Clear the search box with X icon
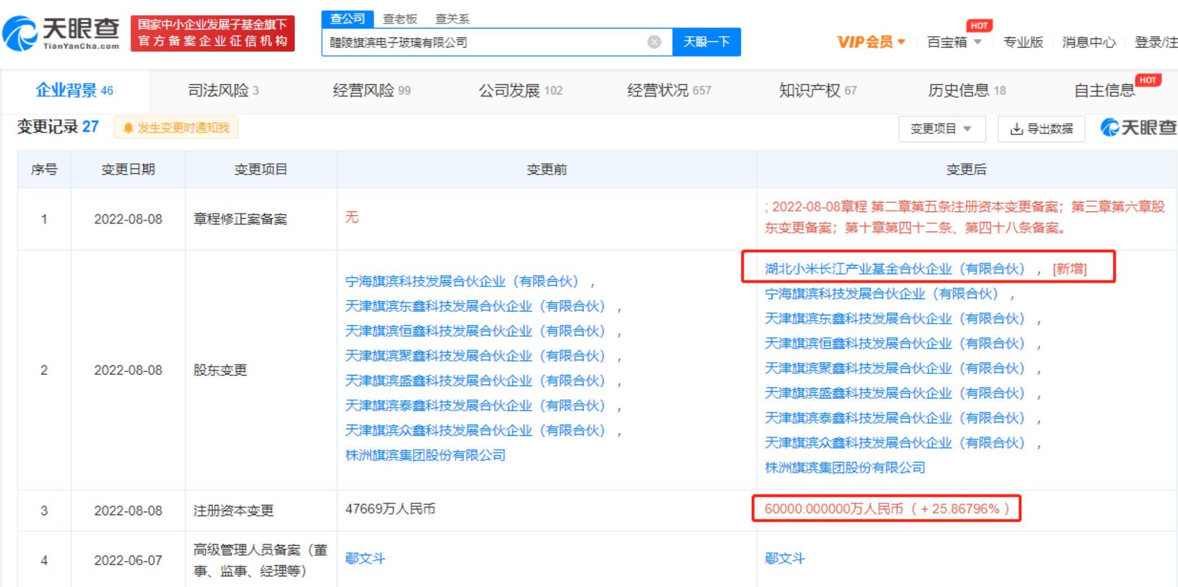 (x=654, y=42)
